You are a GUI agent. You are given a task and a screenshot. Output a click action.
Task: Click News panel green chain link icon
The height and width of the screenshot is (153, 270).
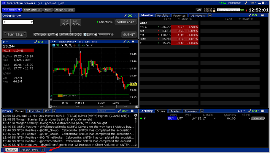point(124,111)
